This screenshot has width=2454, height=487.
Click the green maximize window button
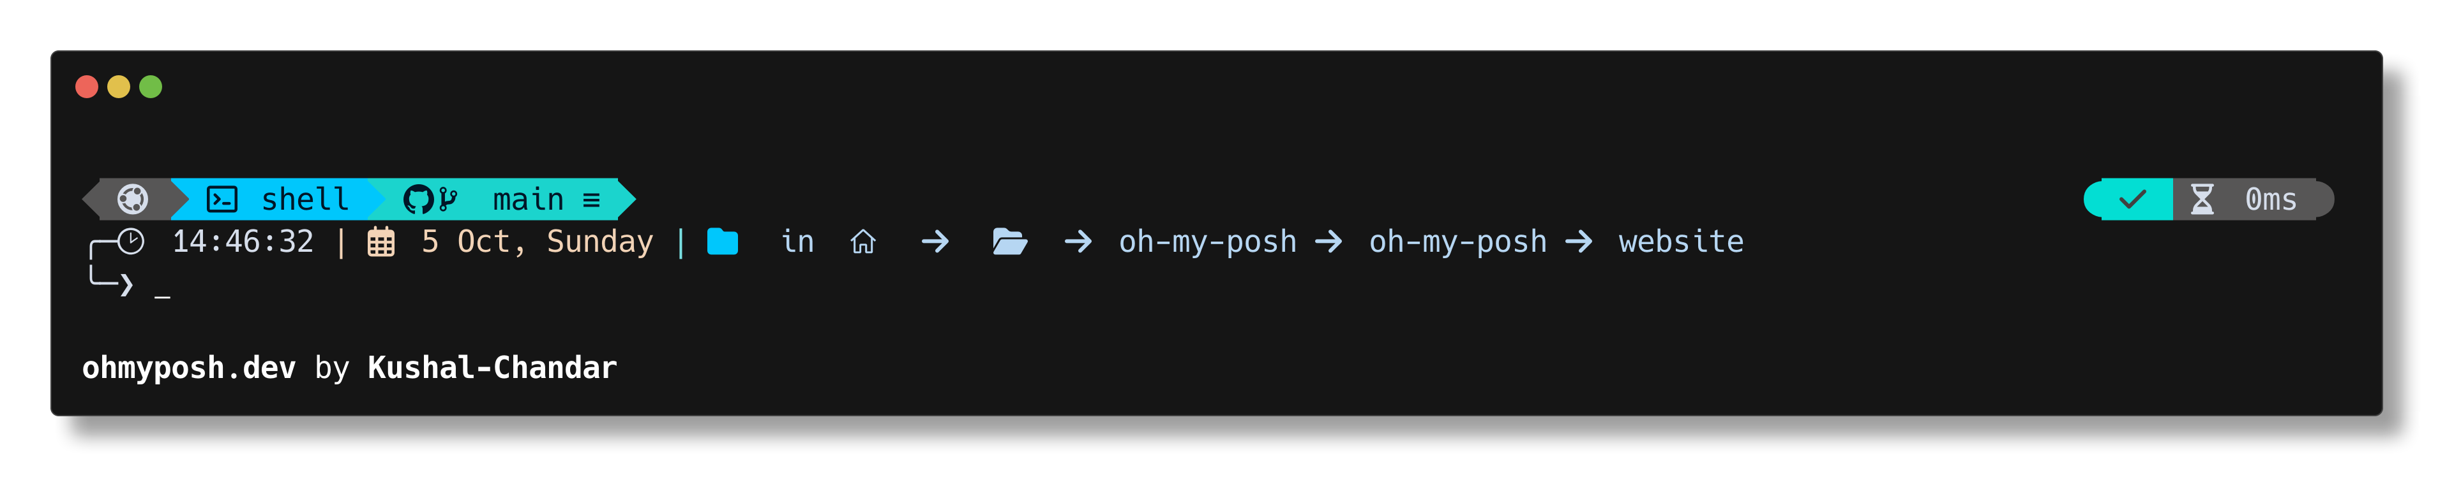point(151,87)
